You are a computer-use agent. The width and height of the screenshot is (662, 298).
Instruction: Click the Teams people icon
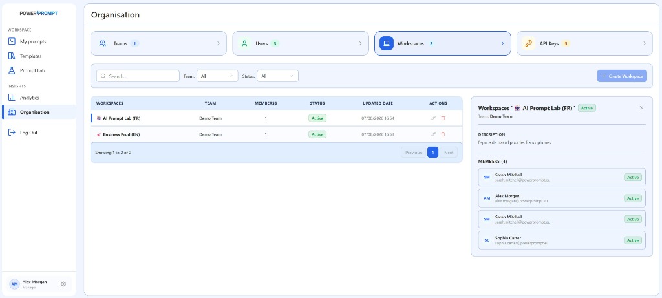coord(103,43)
